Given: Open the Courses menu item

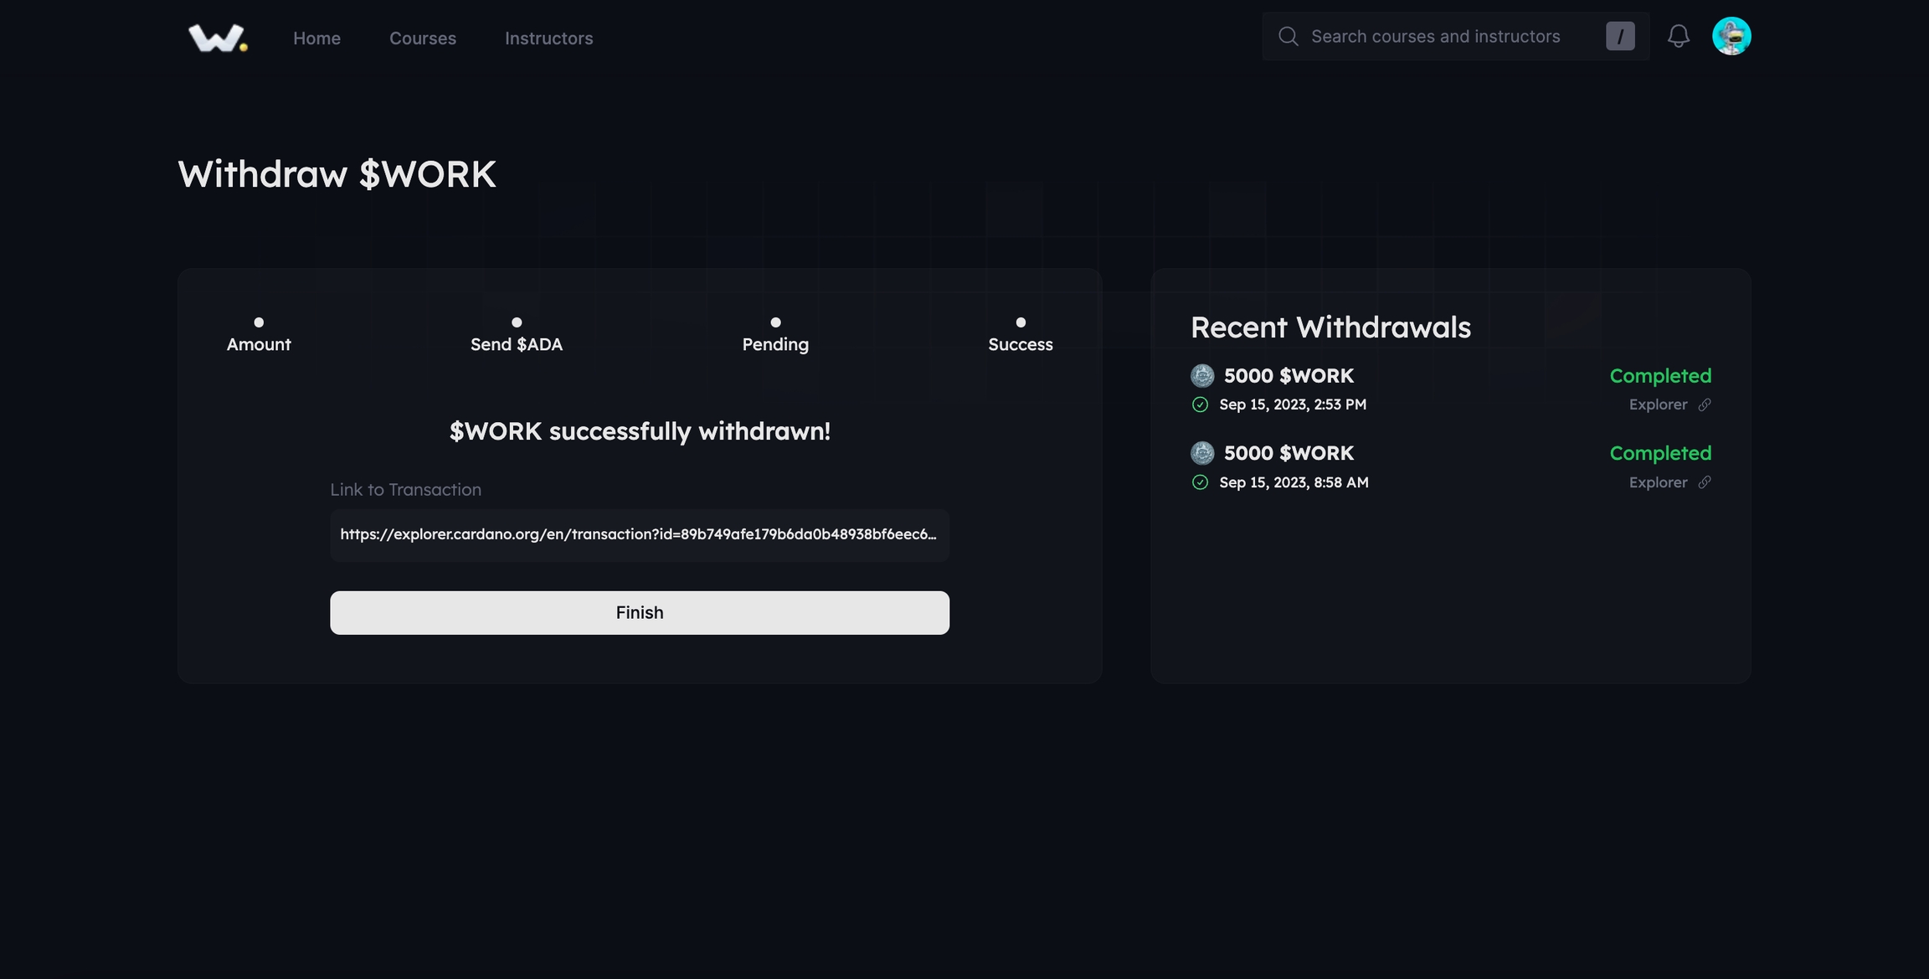Looking at the screenshot, I should (423, 38).
